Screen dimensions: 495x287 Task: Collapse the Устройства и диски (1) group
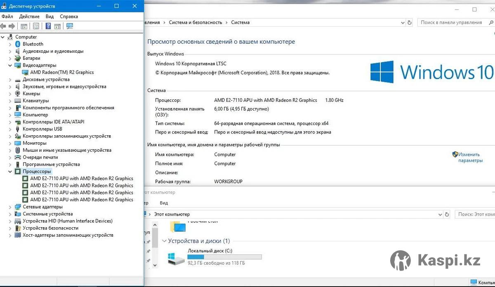[x=164, y=241]
